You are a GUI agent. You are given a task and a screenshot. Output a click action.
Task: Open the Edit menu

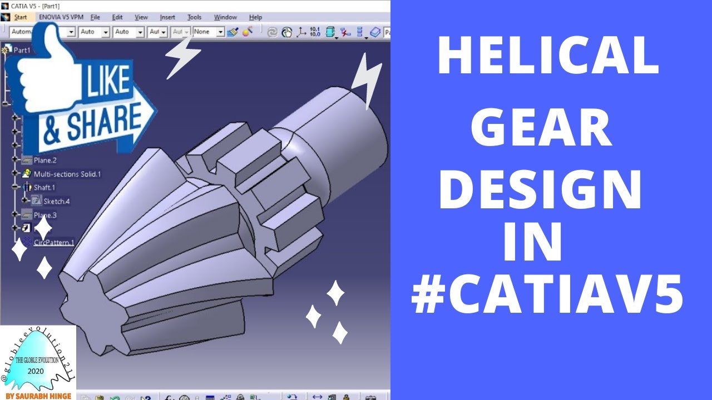[x=117, y=17]
